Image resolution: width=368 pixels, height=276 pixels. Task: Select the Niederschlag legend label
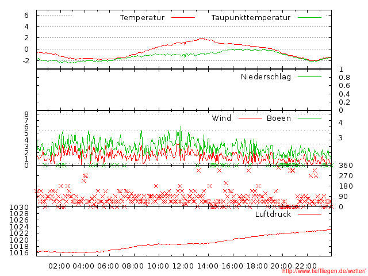266,76
